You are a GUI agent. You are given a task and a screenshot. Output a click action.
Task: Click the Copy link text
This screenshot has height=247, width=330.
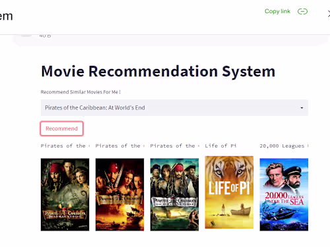[277, 11]
